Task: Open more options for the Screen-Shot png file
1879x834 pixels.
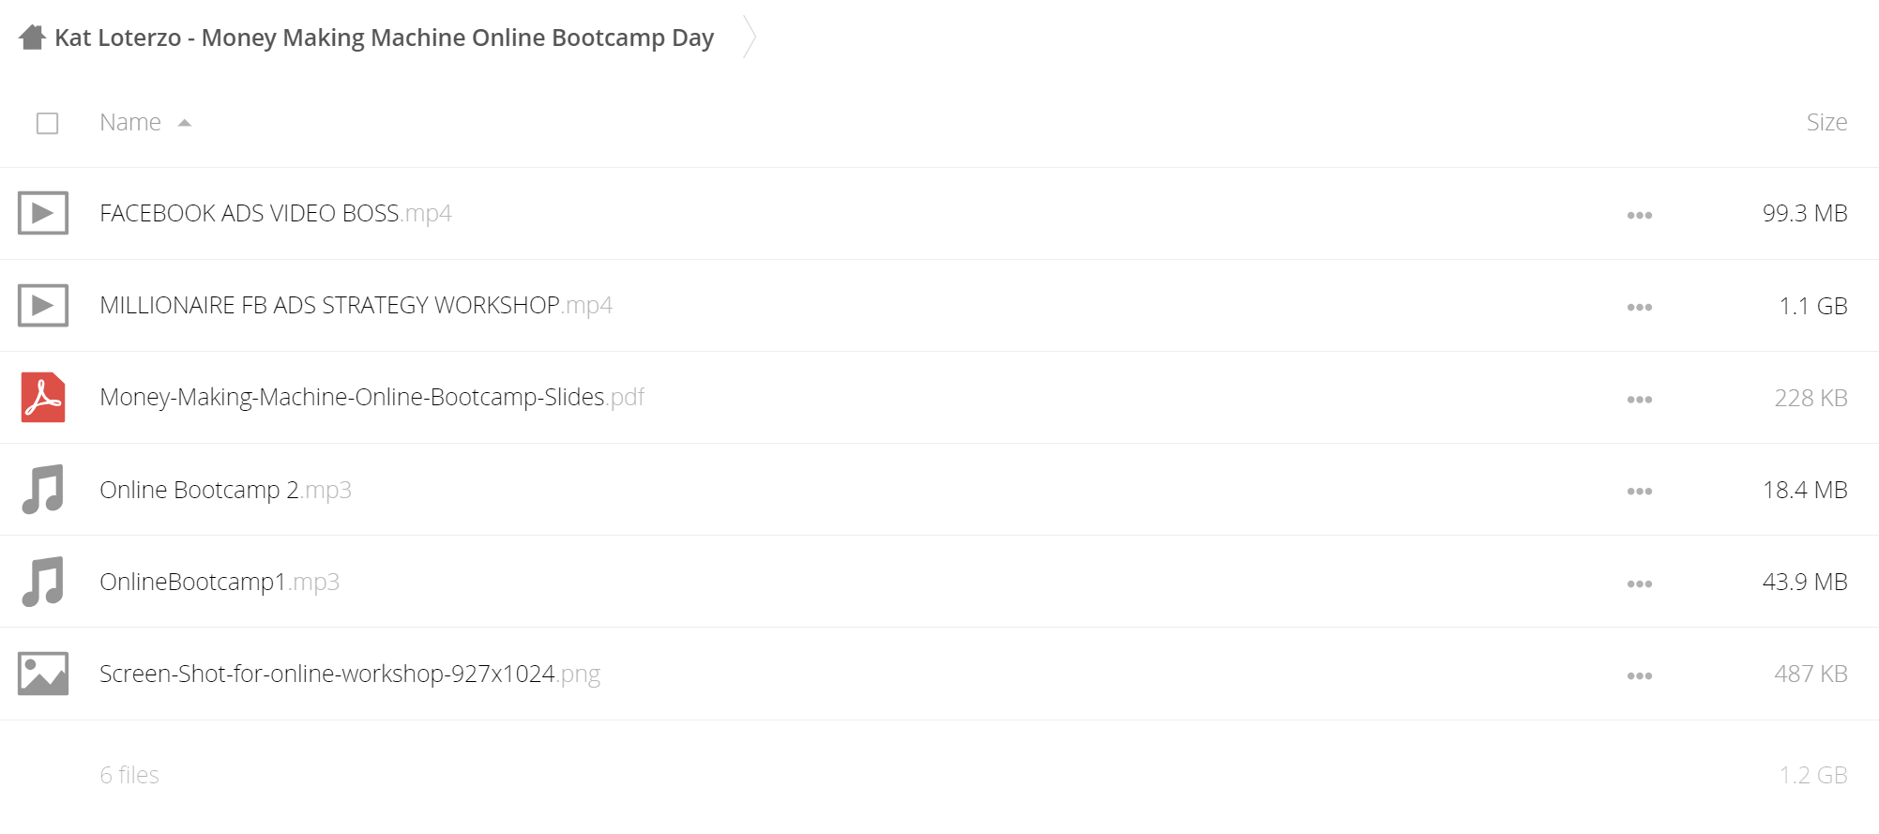Action: coord(1640,675)
